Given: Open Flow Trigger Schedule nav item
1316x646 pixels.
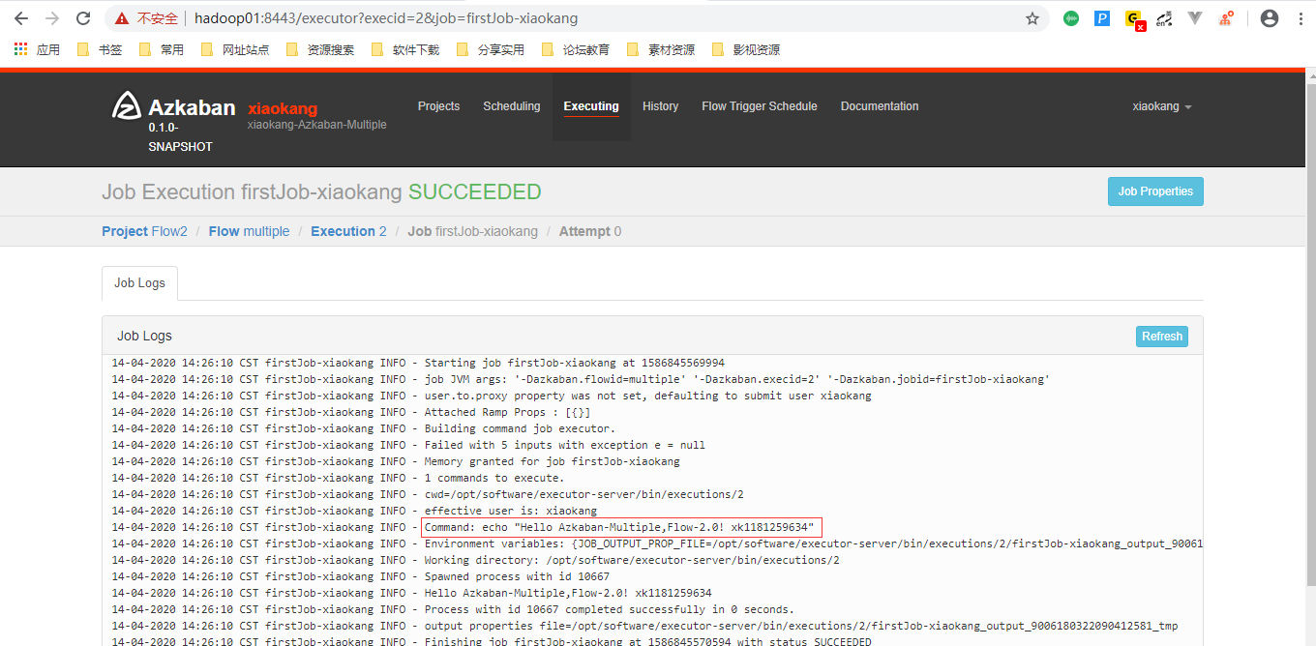Looking at the screenshot, I should pos(760,106).
